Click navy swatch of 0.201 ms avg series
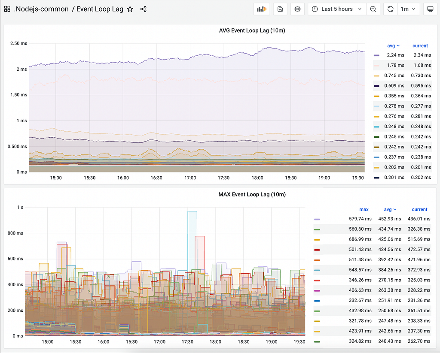 pyautogui.click(x=376, y=178)
